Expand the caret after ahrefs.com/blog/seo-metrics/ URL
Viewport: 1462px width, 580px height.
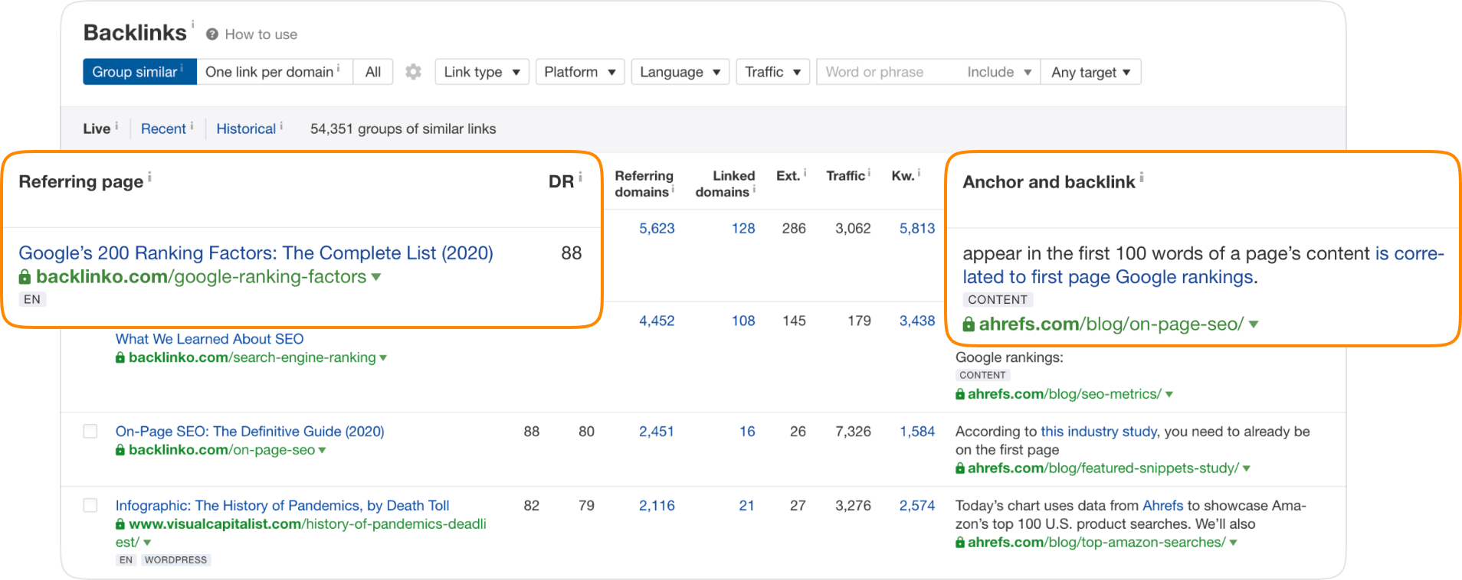click(1169, 394)
